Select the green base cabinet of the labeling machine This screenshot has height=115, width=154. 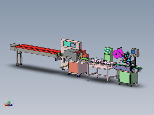pos(128,77)
